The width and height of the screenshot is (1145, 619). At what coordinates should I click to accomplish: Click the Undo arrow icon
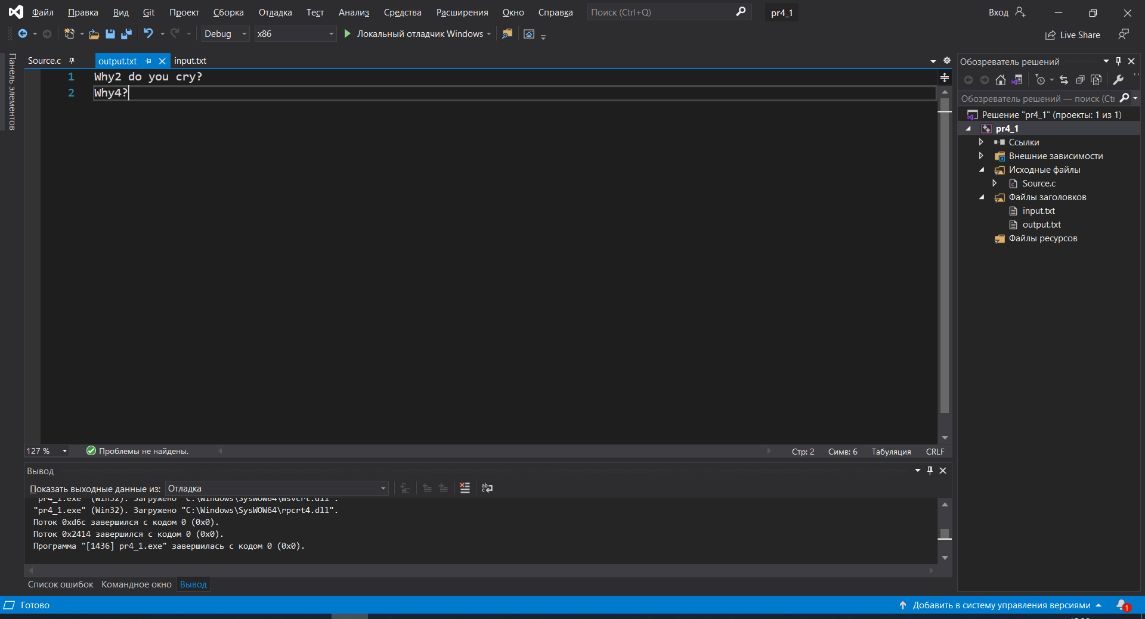148,34
